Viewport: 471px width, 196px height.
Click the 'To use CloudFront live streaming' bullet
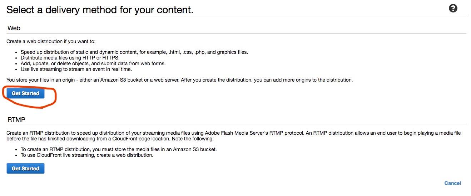tap(87, 155)
